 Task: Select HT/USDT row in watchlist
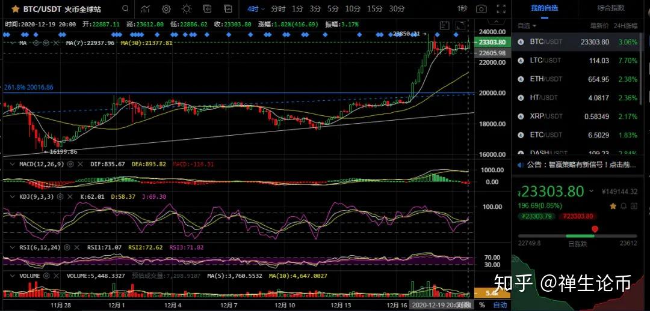click(577, 98)
